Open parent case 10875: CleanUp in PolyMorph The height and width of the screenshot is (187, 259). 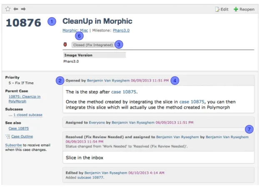(x=25, y=99)
